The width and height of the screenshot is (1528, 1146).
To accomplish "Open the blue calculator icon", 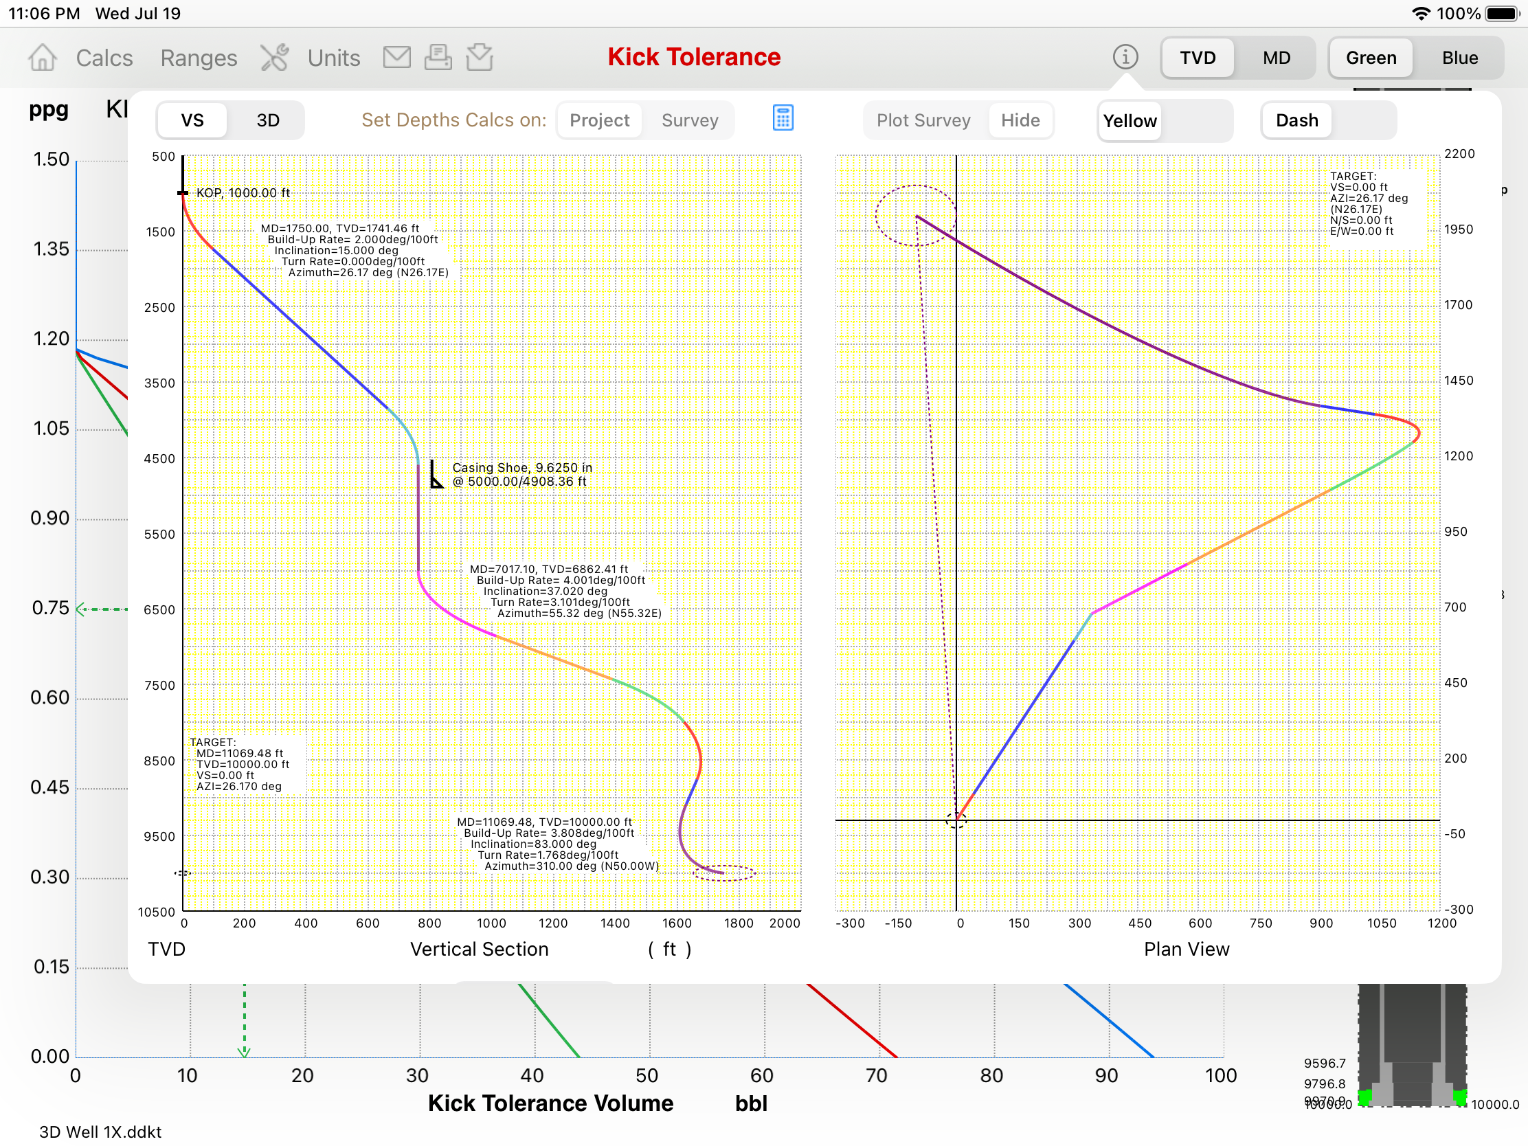I will point(783,118).
